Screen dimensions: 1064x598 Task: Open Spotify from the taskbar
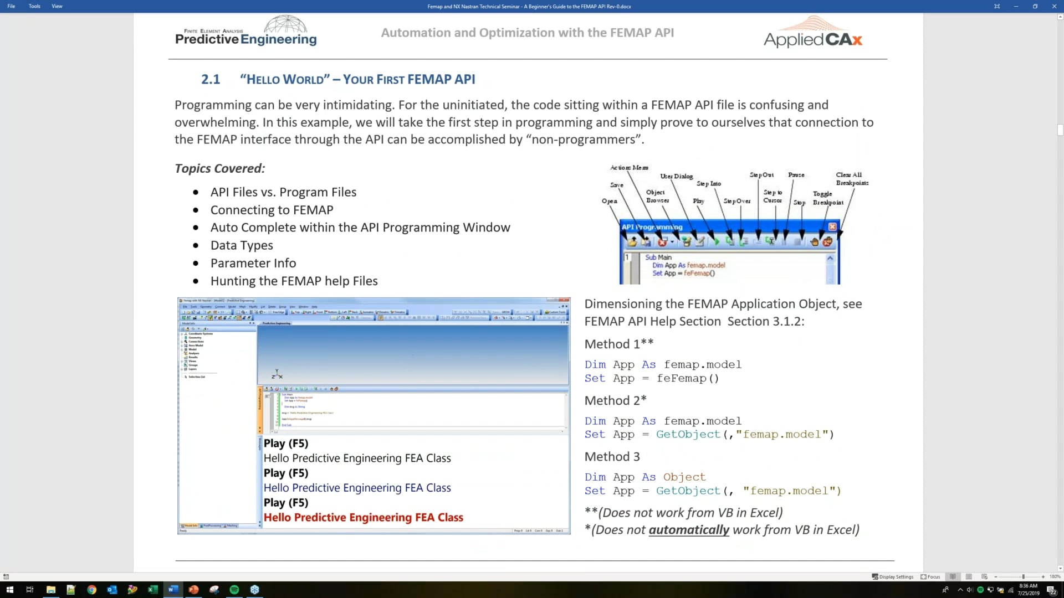[234, 590]
